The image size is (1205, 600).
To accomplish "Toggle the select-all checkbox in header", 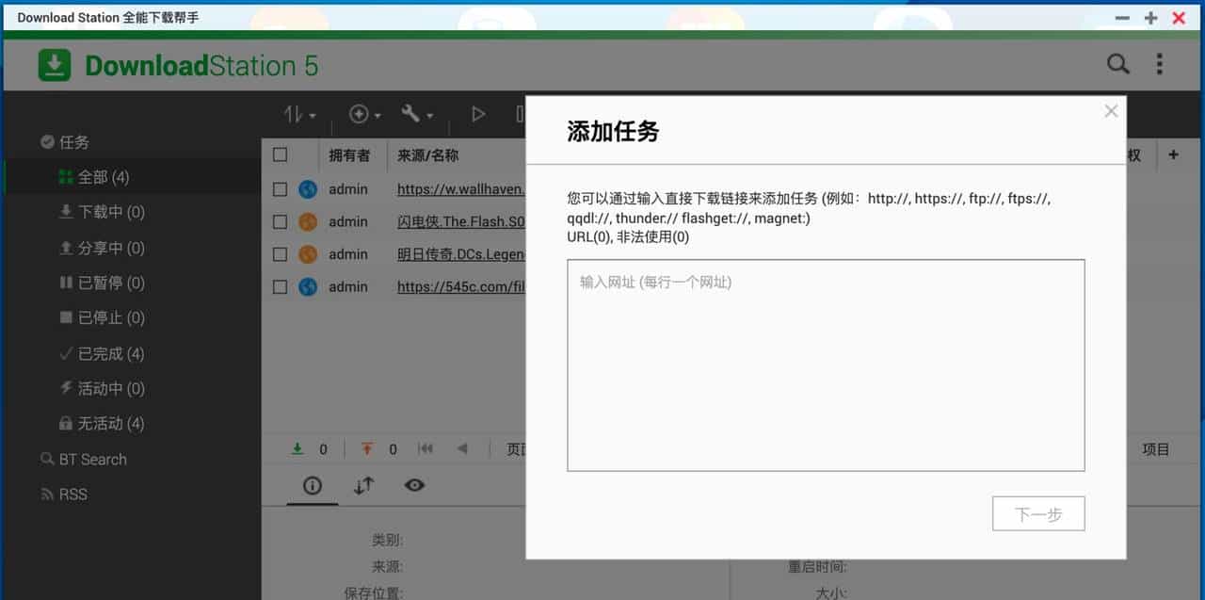I will coord(280,155).
